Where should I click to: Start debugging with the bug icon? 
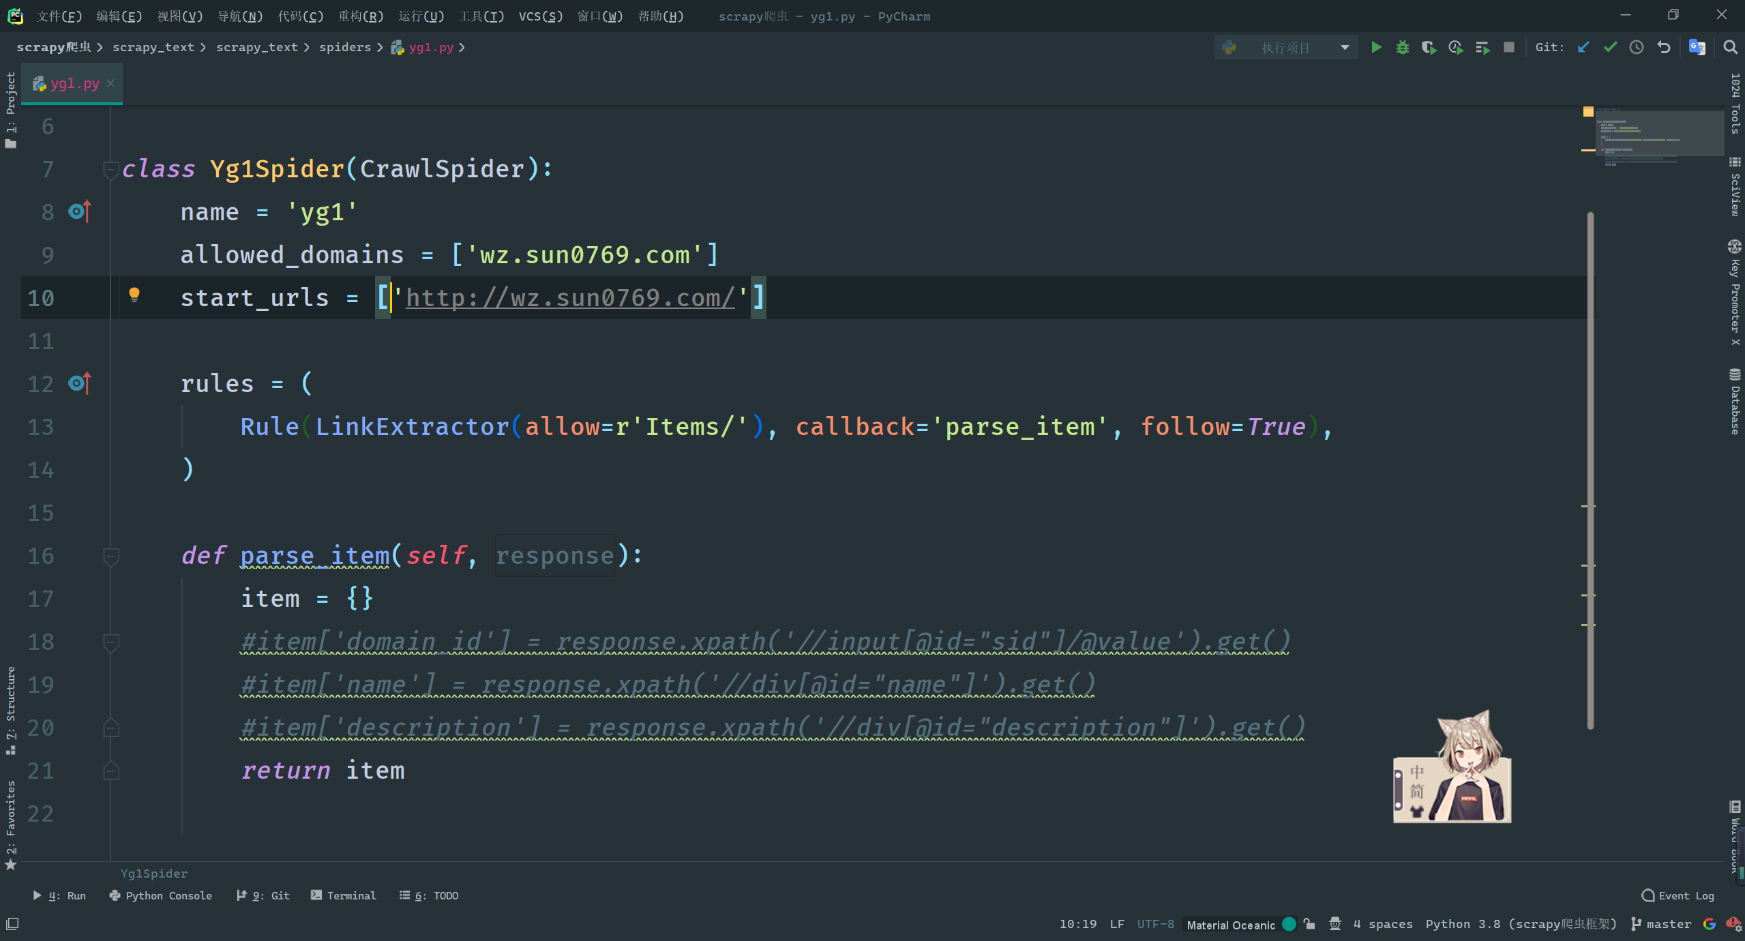pos(1402,47)
